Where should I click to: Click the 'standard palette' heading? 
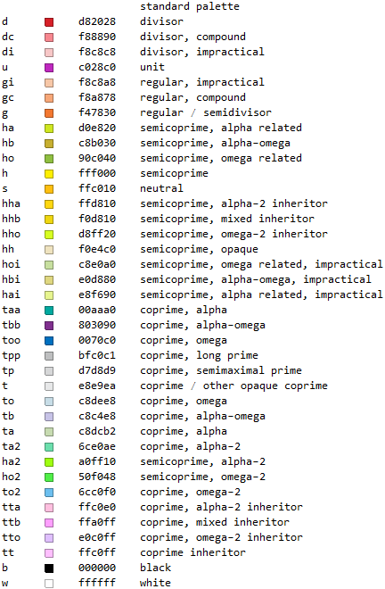[190, 6]
